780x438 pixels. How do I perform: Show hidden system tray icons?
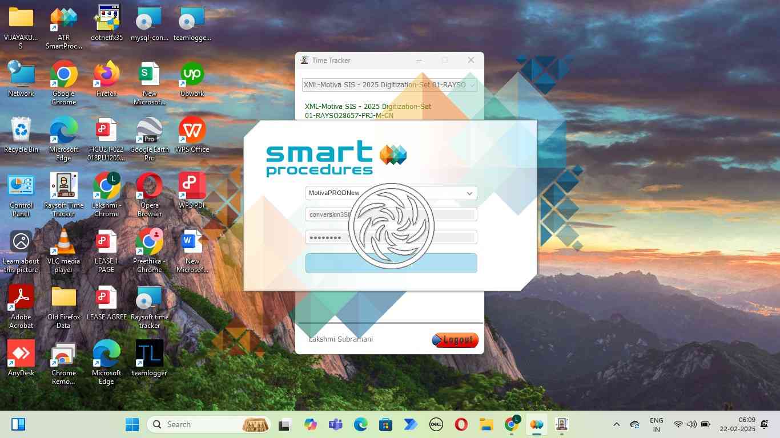pos(616,424)
